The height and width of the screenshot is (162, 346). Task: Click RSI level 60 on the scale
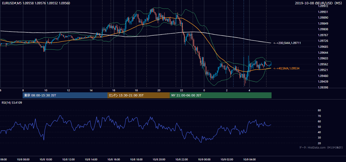point(319,121)
